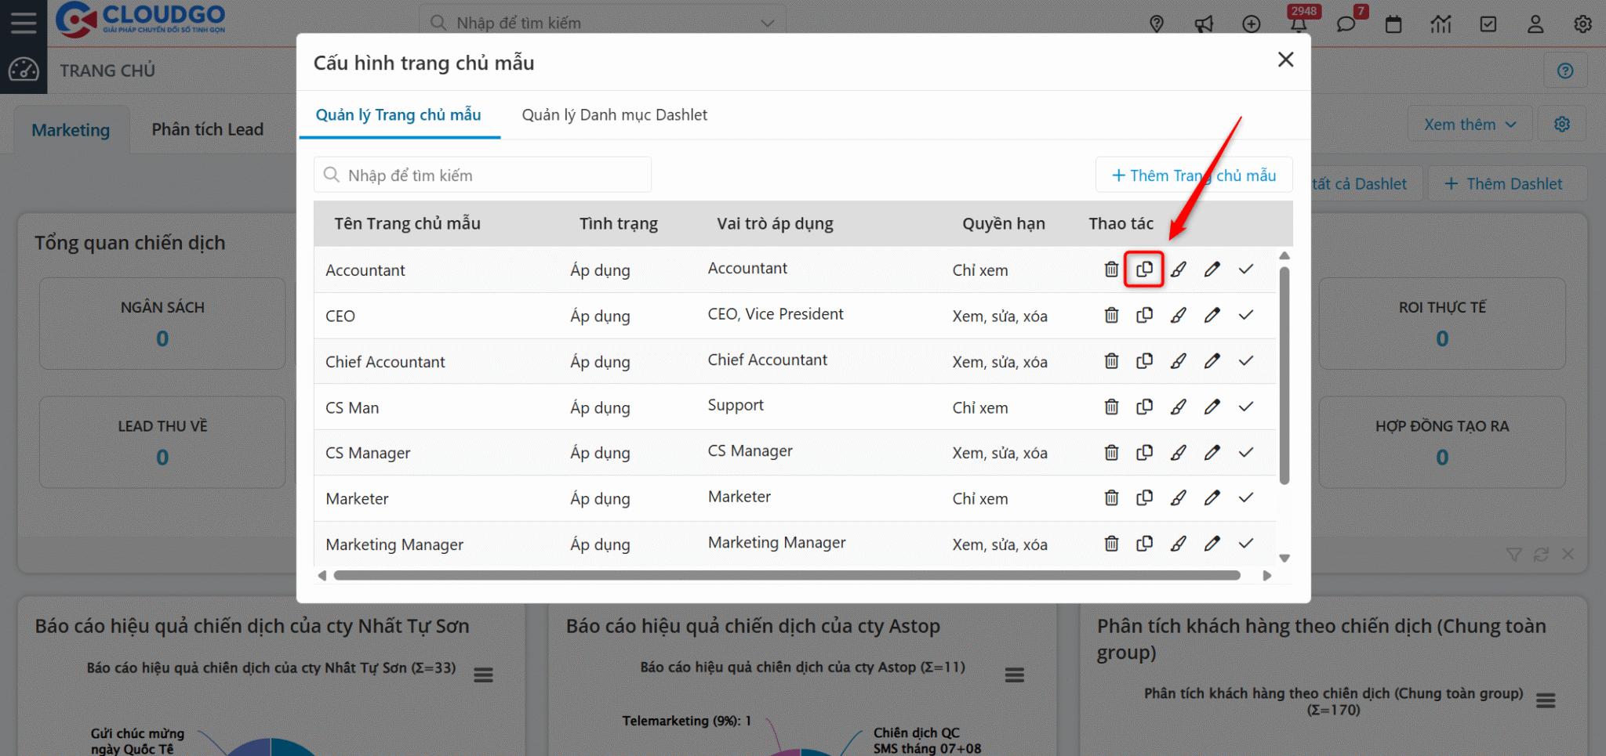
Task: Click the brush icon in CEO row
Action: pyautogui.click(x=1178, y=315)
